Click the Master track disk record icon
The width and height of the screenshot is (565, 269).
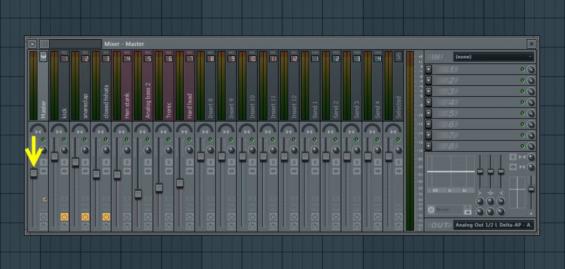click(43, 226)
